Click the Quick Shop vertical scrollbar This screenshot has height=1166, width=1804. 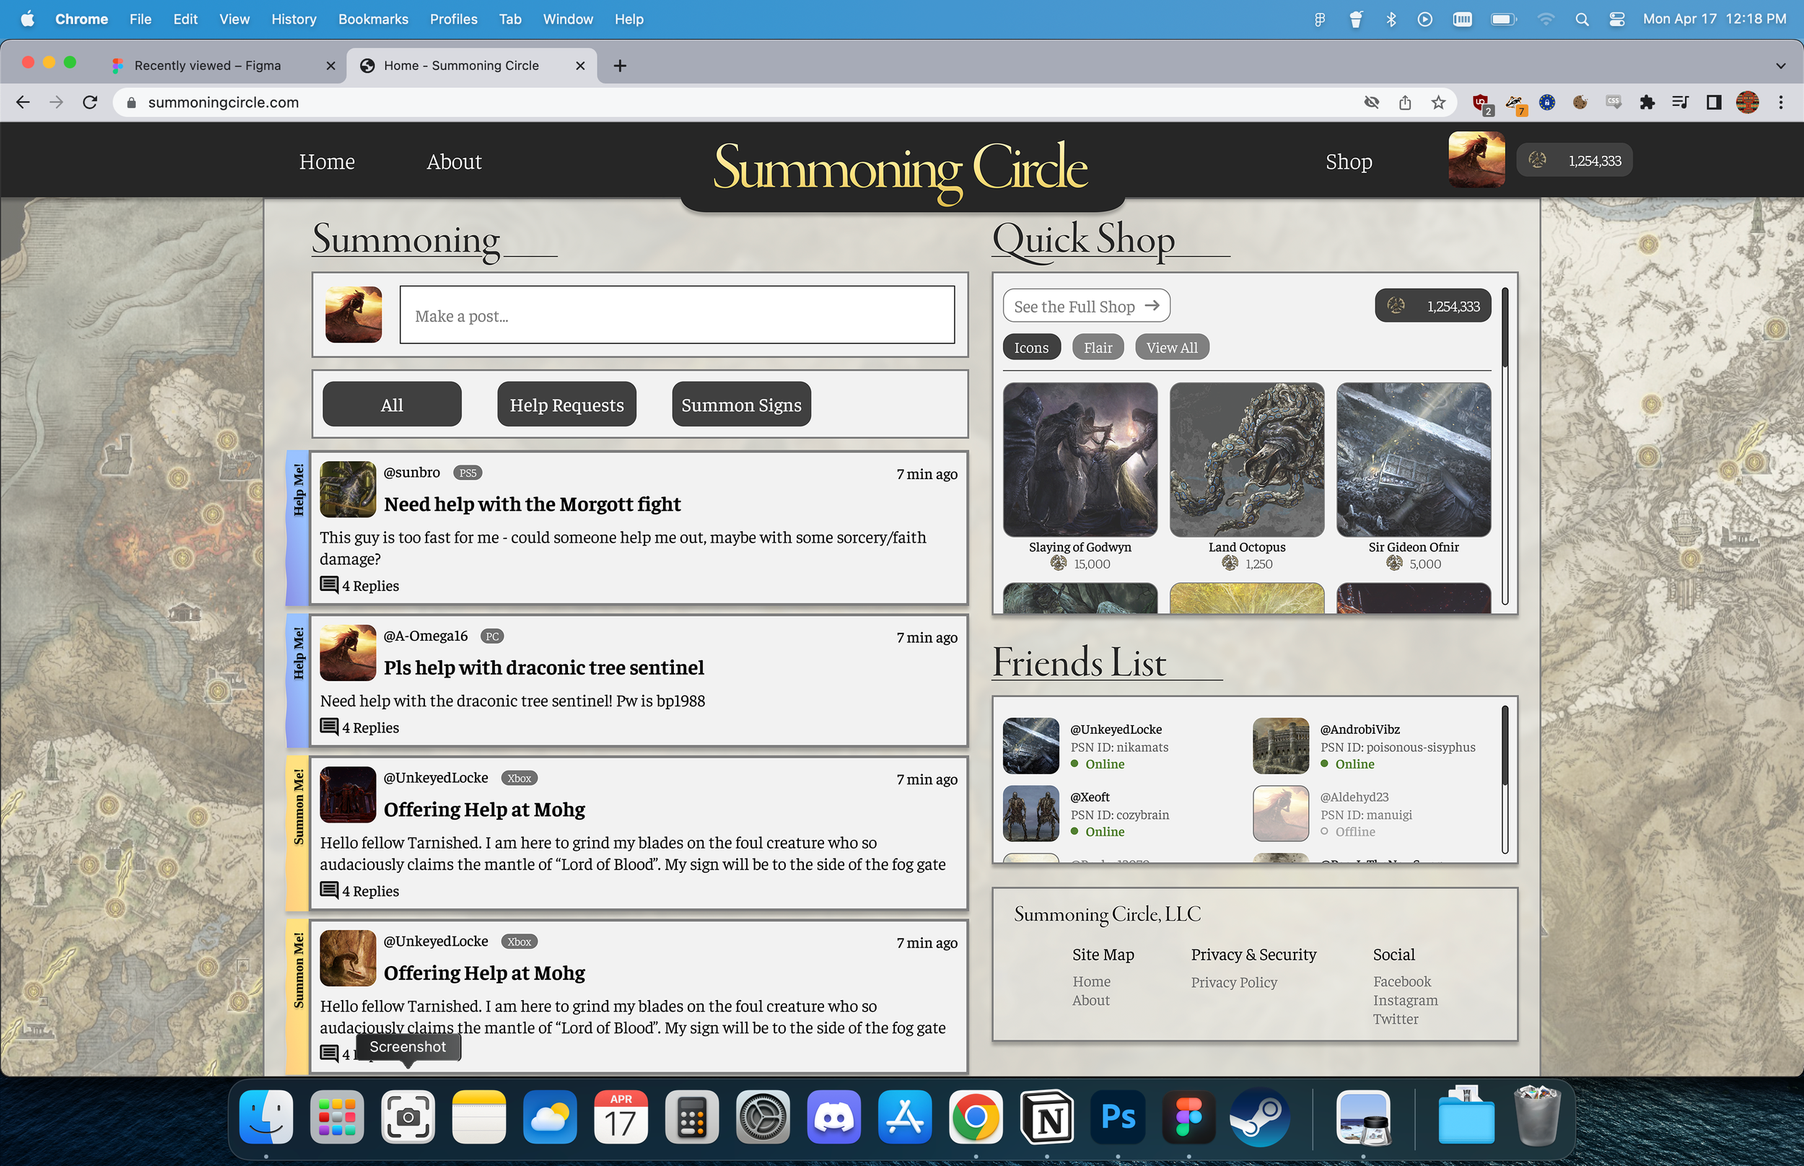pos(1505,328)
